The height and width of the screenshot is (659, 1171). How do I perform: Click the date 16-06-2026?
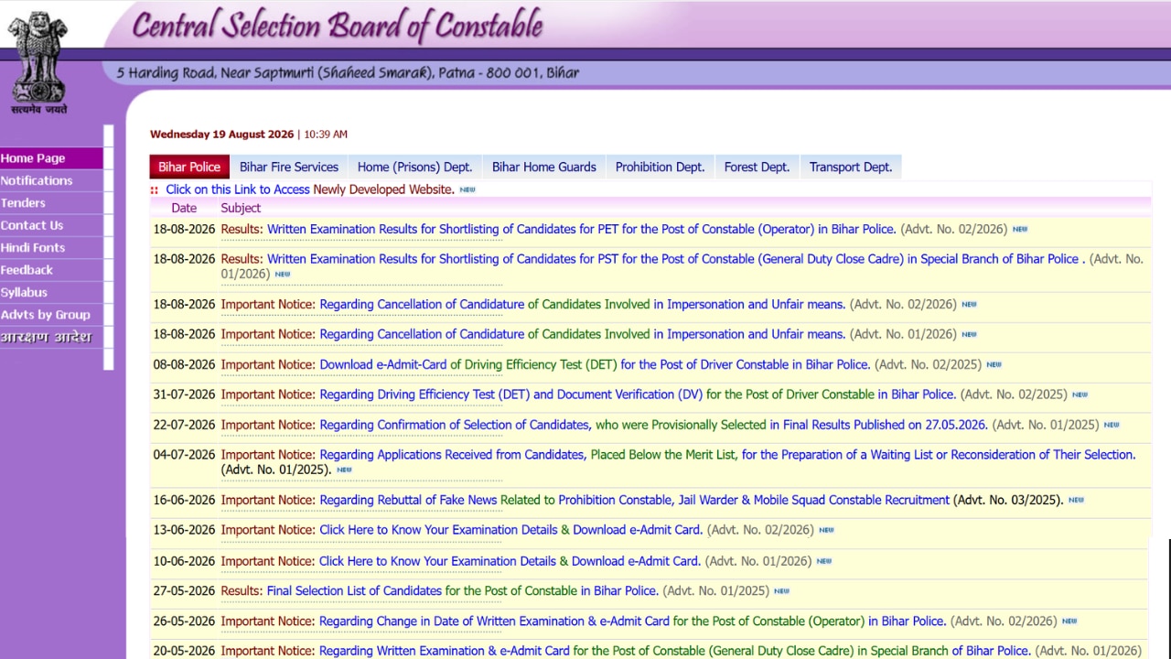[184, 500]
